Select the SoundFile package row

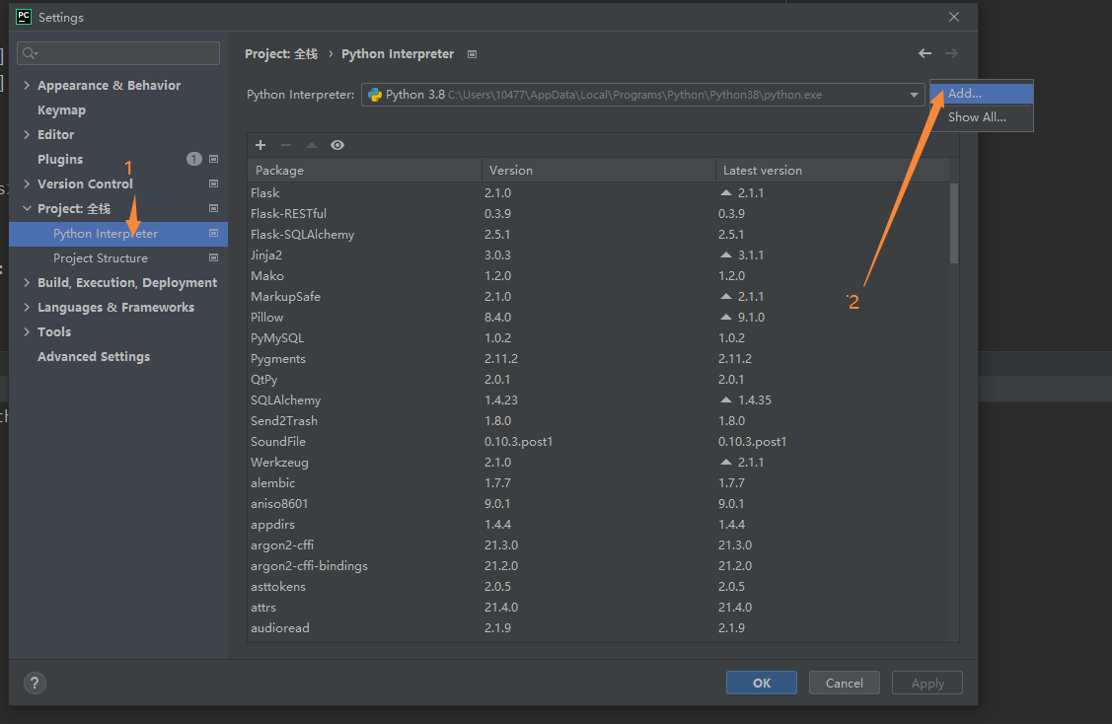[x=599, y=441]
